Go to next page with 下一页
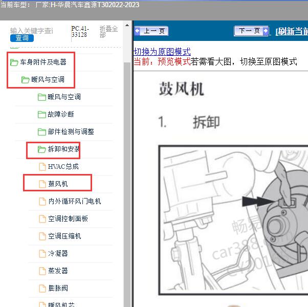308x307 pixels. 251,31
